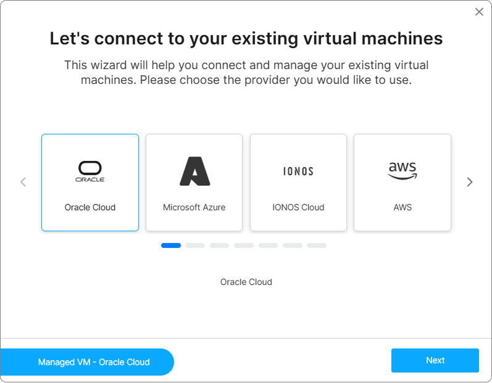Jump to third carousel page indicator
492x383 pixels.
click(219, 245)
